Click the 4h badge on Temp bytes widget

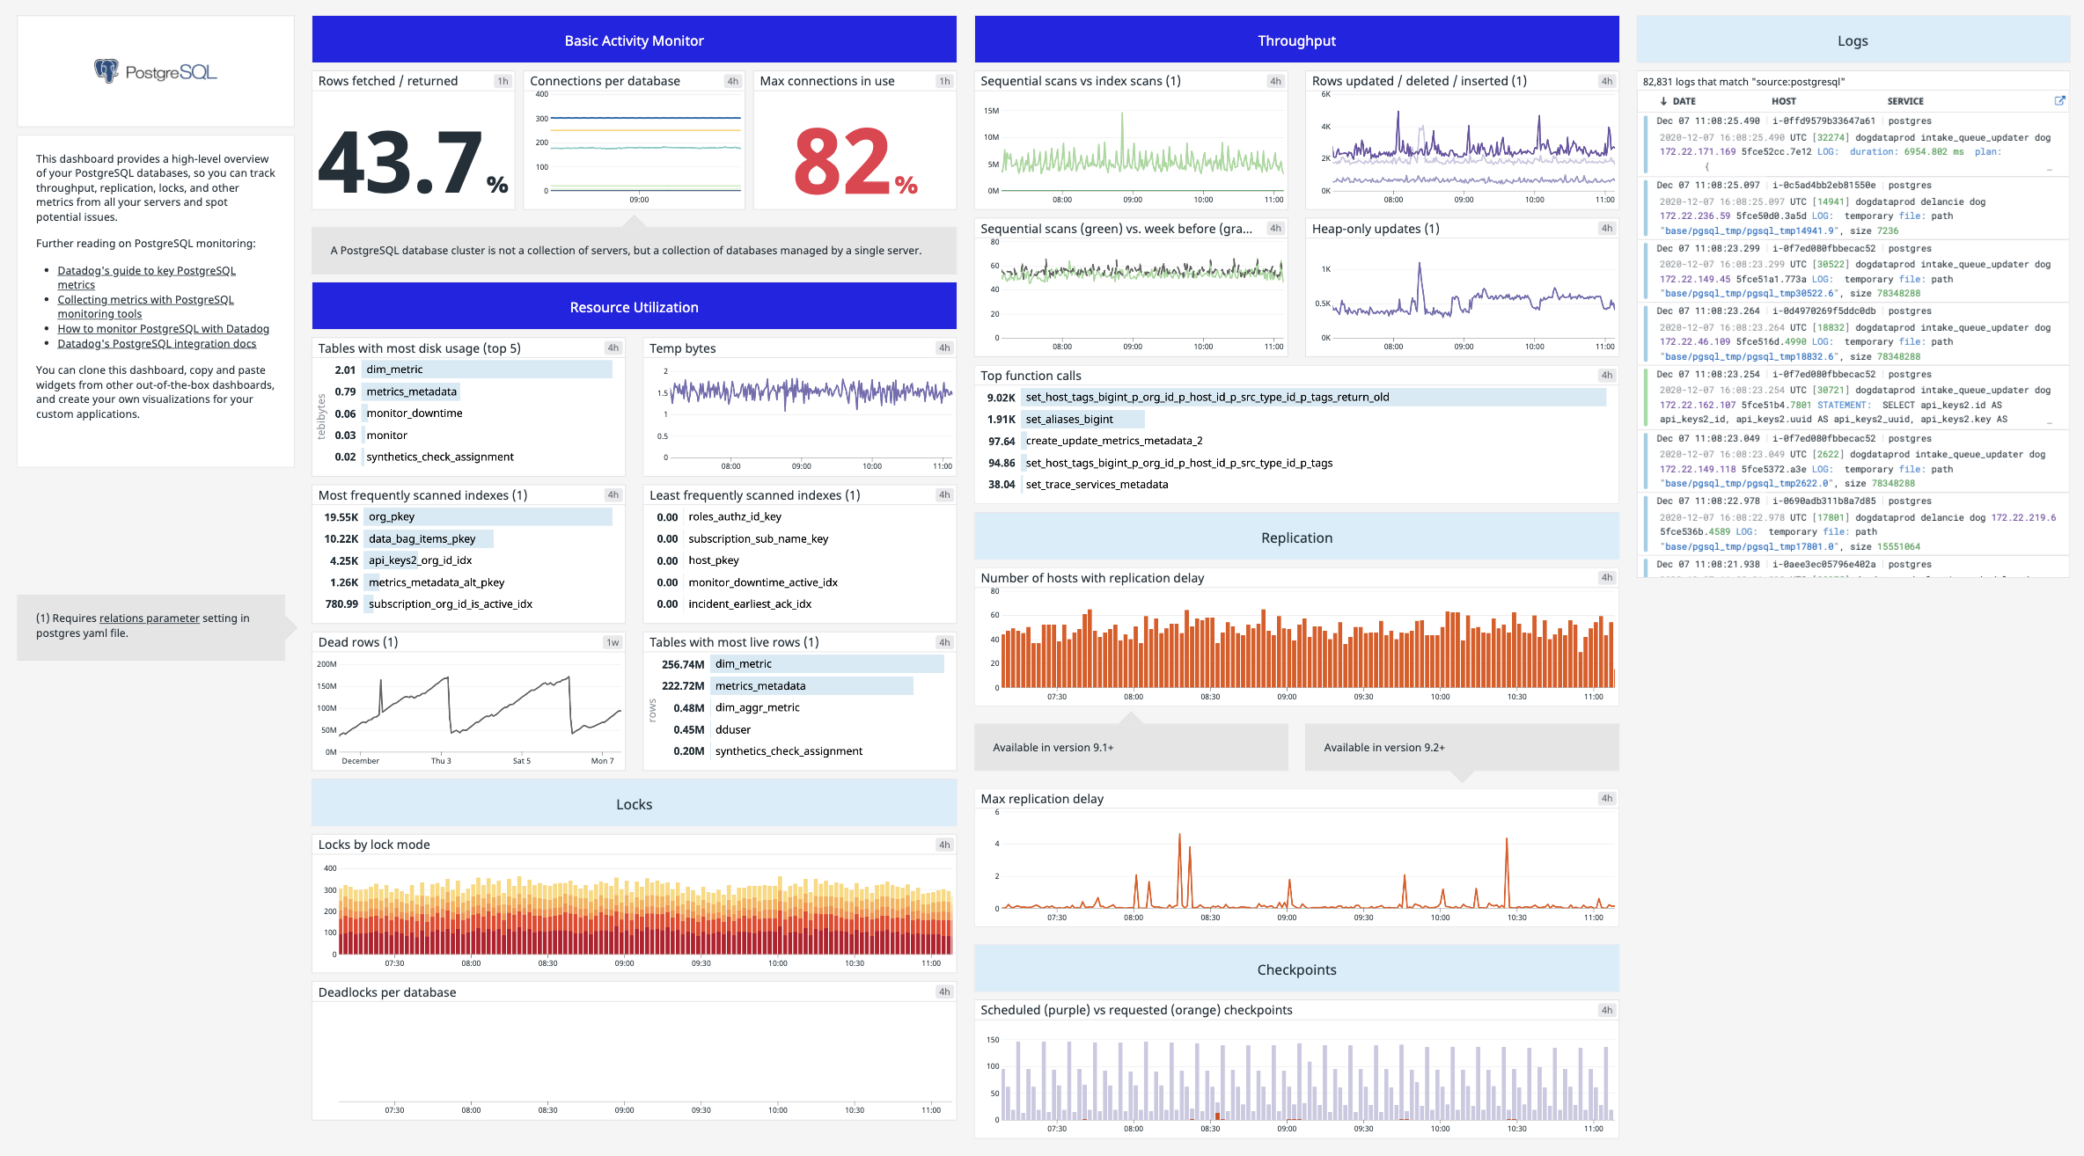(x=944, y=348)
